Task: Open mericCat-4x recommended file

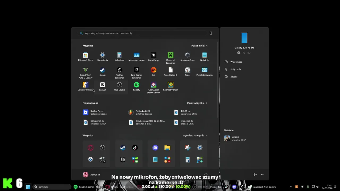Action: pos(184,122)
